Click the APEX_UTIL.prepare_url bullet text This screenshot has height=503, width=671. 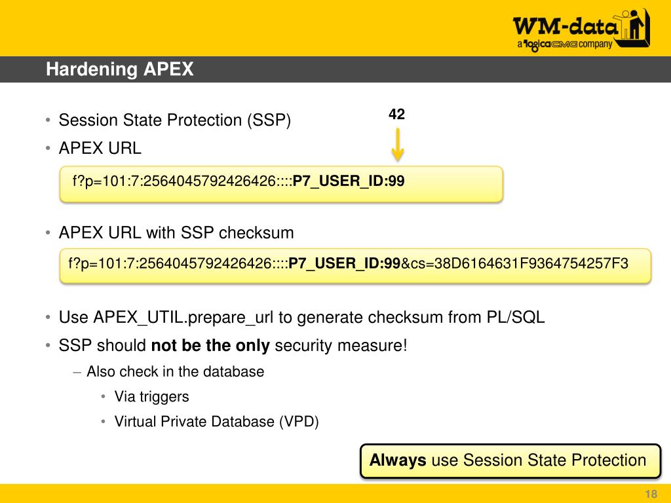[x=301, y=318]
